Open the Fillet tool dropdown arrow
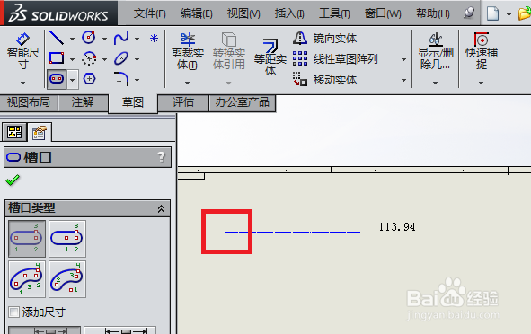This screenshot has width=531, height=334. (x=137, y=80)
